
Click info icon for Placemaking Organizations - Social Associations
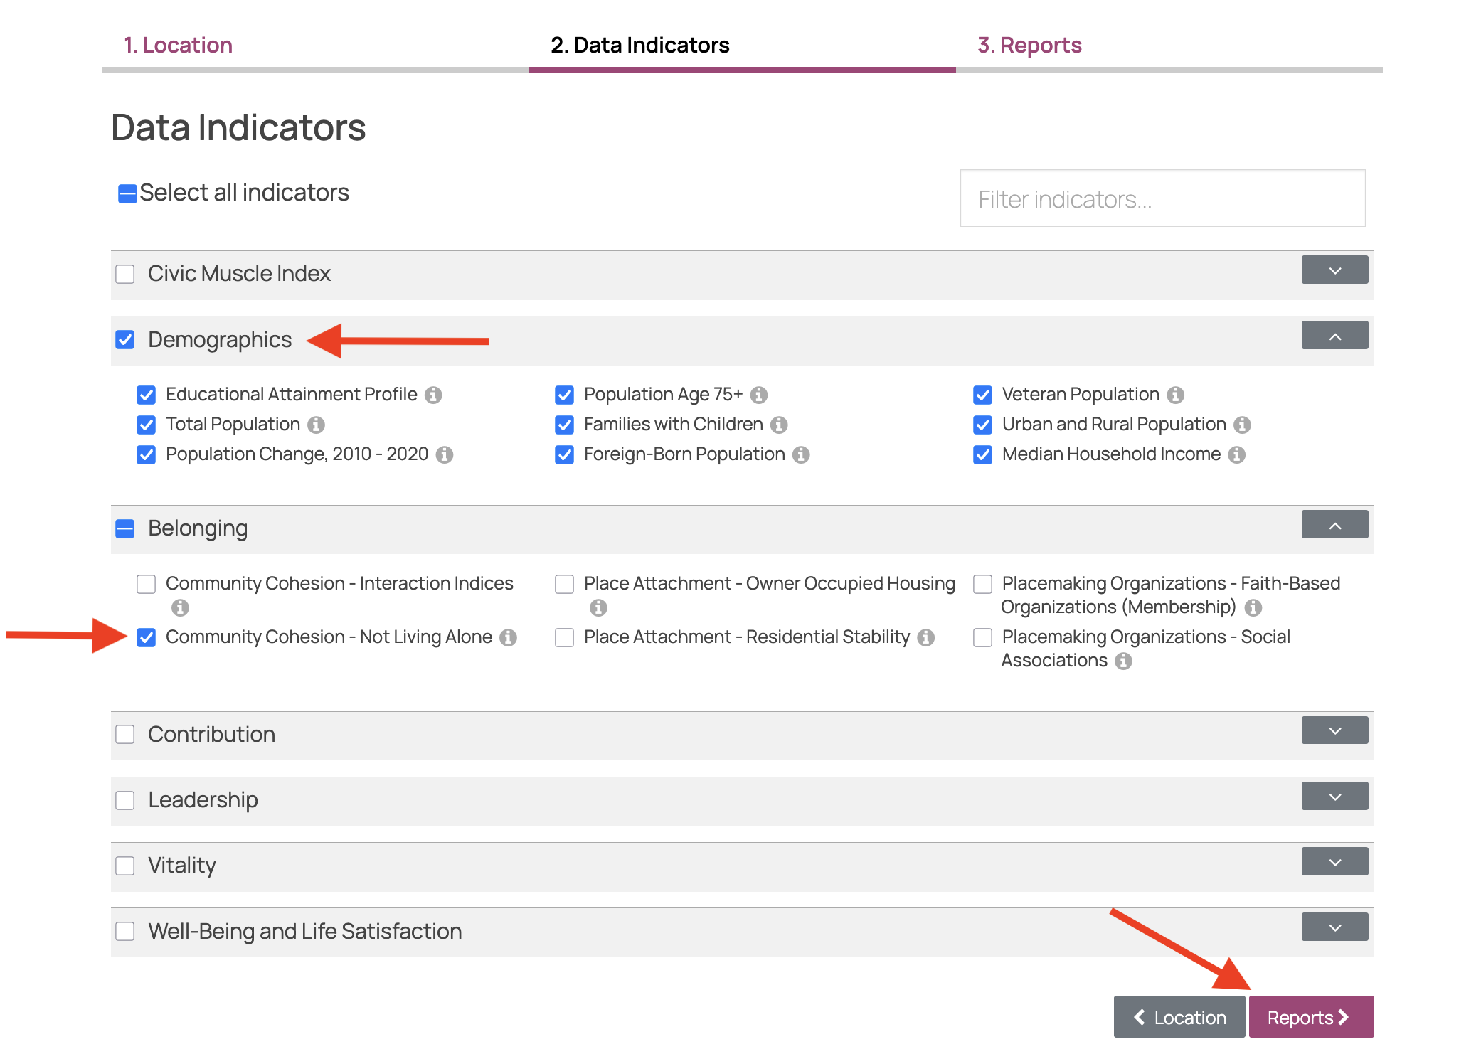click(1124, 660)
